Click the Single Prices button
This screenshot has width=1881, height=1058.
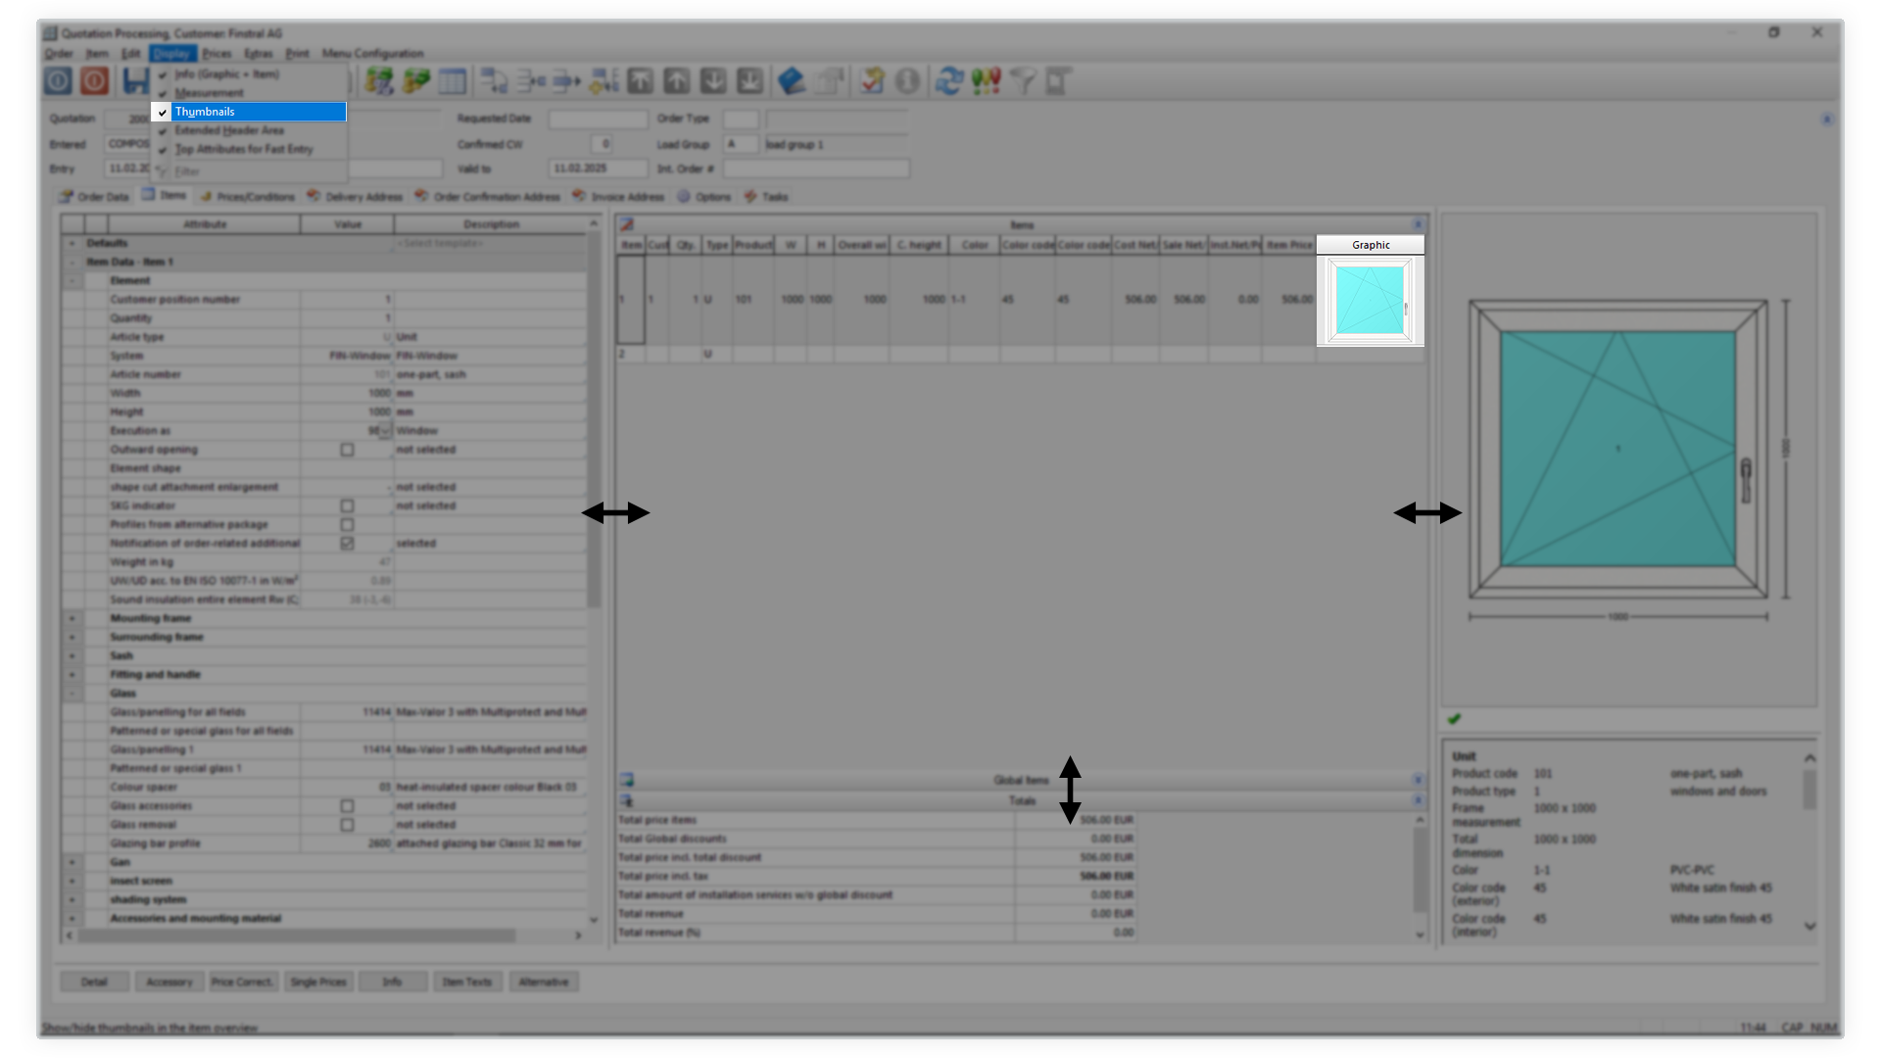[318, 982]
